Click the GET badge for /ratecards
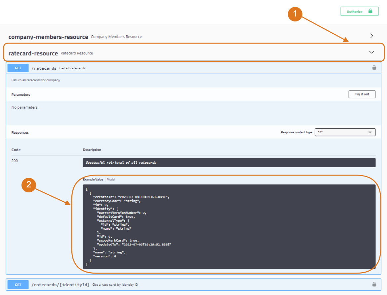387x295 pixels. pos(18,68)
